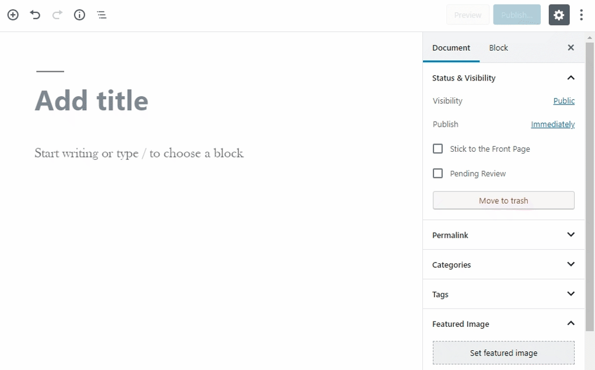The image size is (595, 370).
Task: Open the block navigation list icon
Action: click(101, 15)
